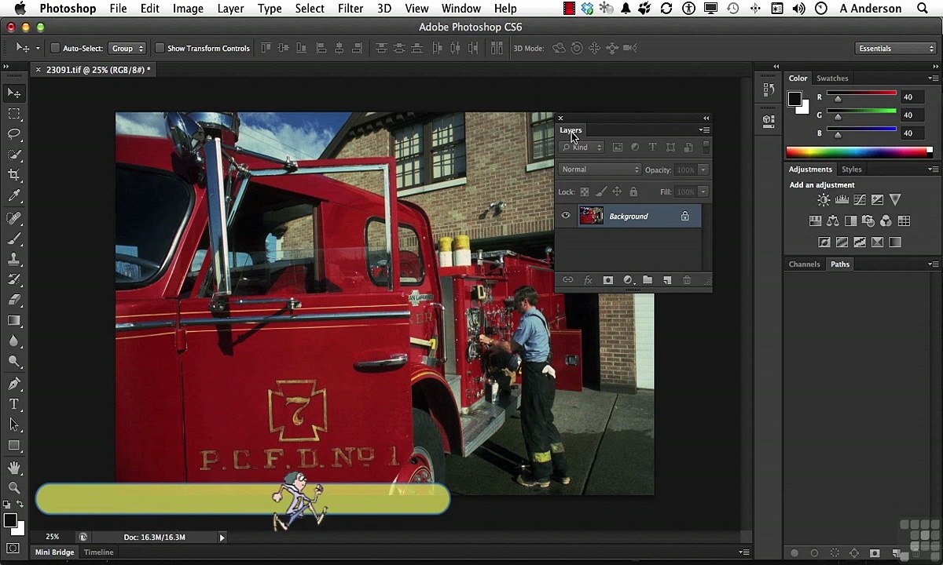Select the Gradient tool
Viewport: 943px width, 565px height.
[14, 320]
